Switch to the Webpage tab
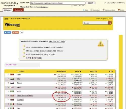Screen dimensions: 126x109 coord(7,10)
